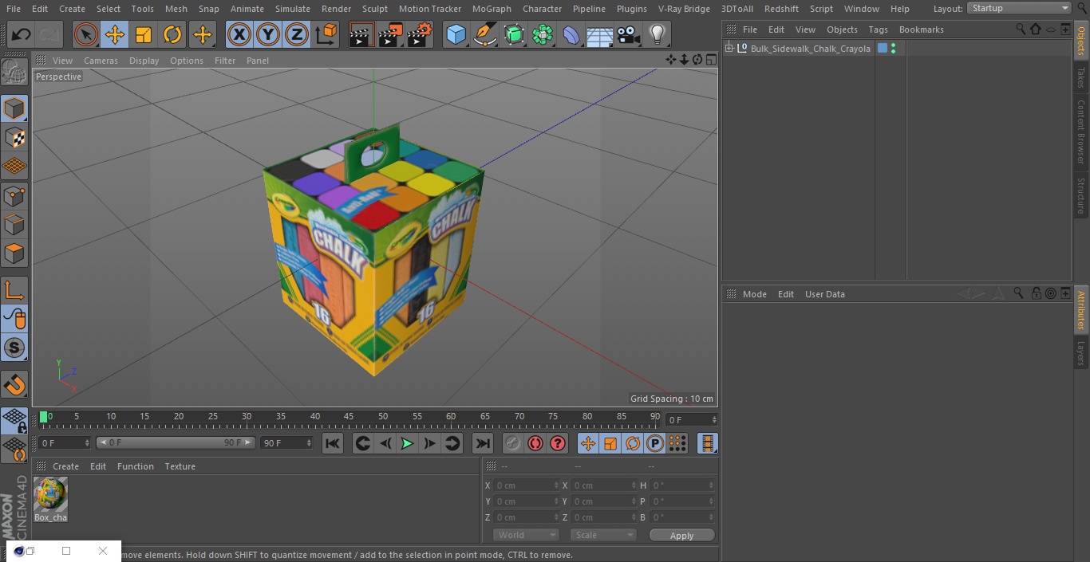The height and width of the screenshot is (562, 1090).
Task: Switch to Points mode
Action: point(14,195)
